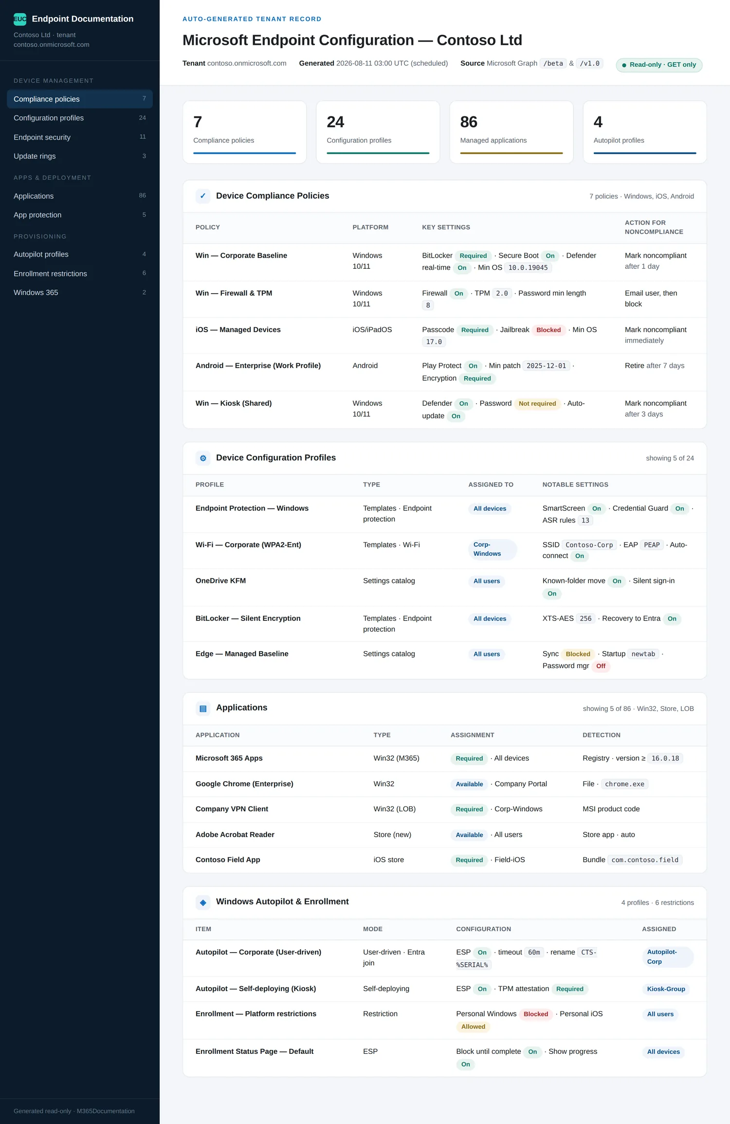Click the Password Not required badge
Image resolution: width=730 pixels, height=1124 pixels.
click(537, 403)
